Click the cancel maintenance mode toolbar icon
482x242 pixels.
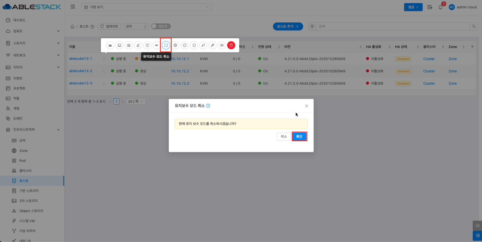pos(166,45)
